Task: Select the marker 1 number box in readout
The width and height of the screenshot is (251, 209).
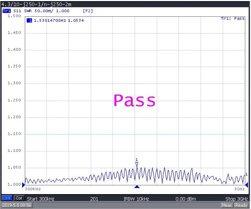Action: 29,20
